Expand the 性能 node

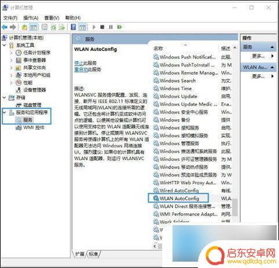point(11,83)
